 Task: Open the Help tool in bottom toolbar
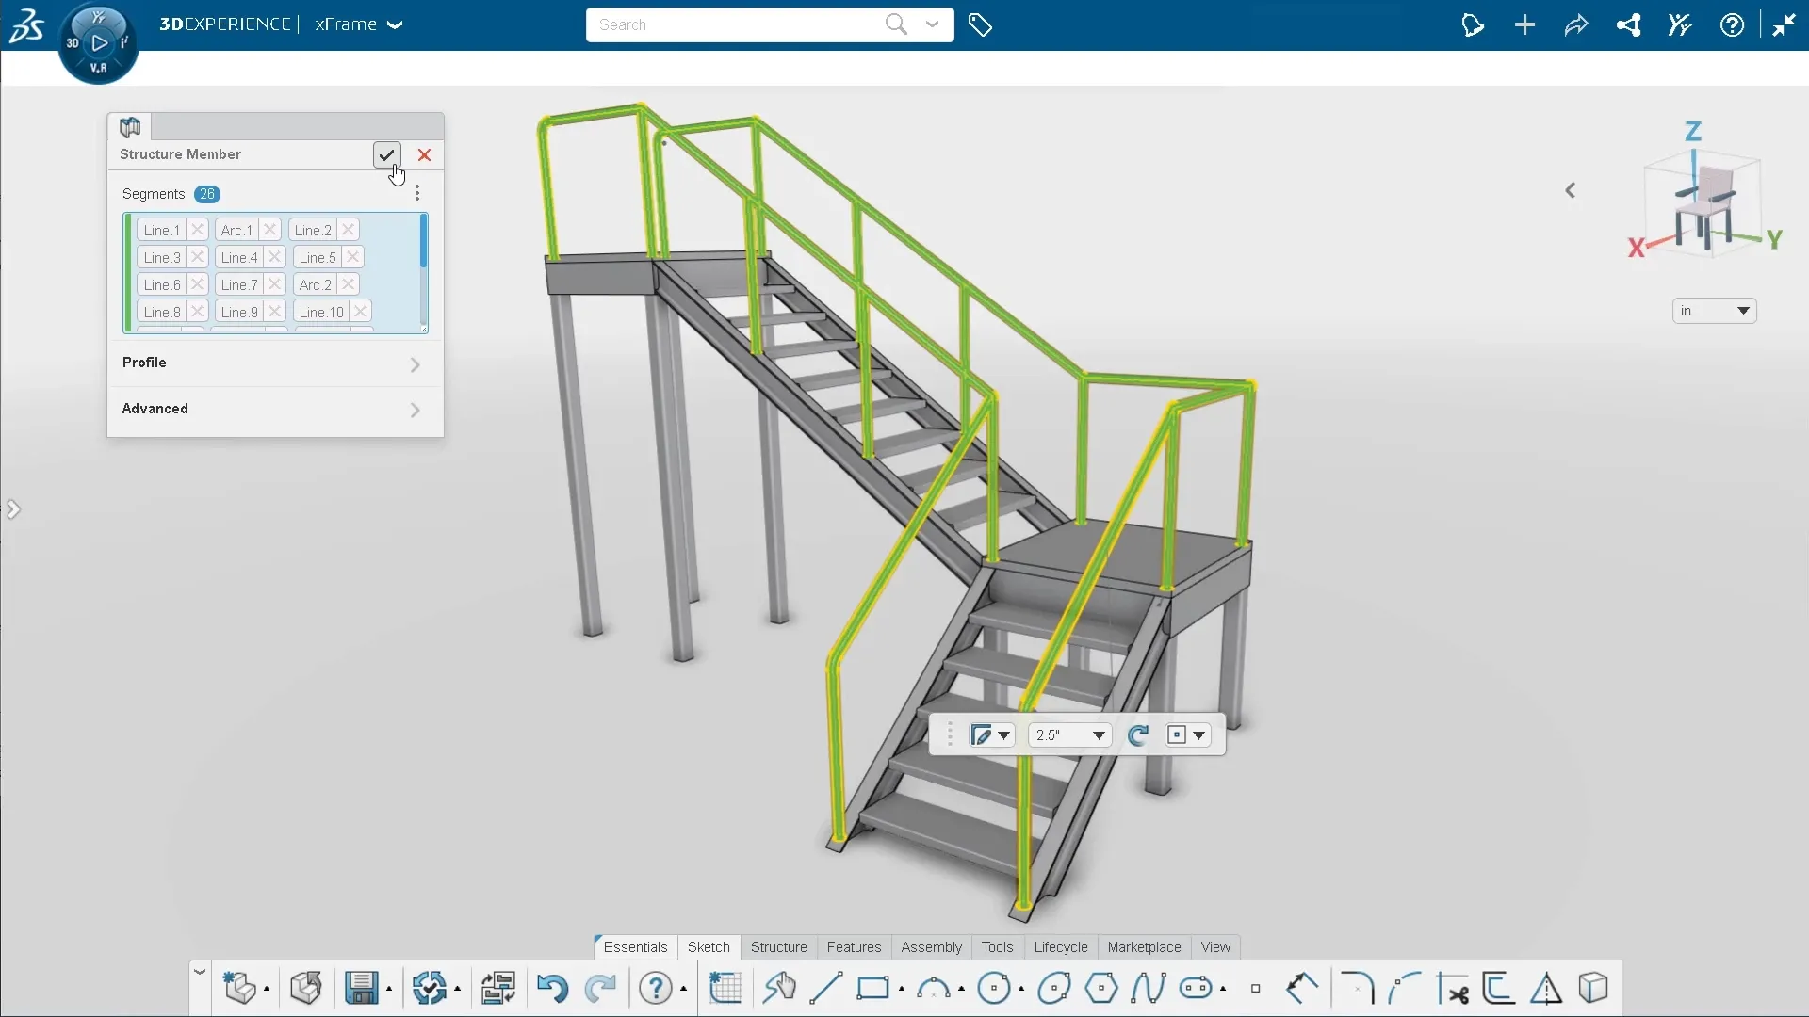[x=658, y=988]
